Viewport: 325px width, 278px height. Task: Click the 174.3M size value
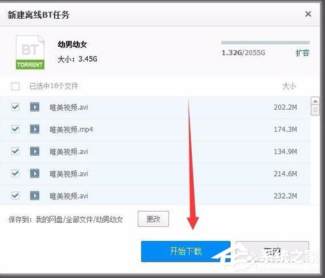pos(285,129)
